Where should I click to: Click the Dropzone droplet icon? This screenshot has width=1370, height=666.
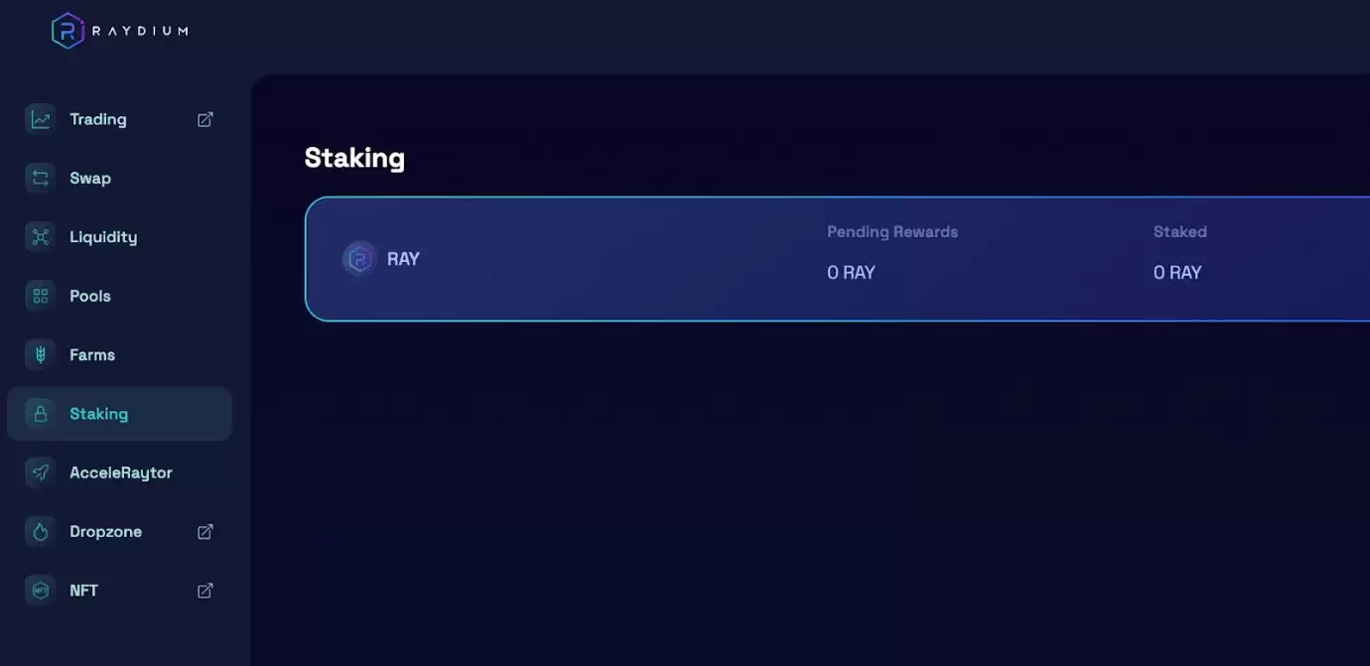[41, 532]
